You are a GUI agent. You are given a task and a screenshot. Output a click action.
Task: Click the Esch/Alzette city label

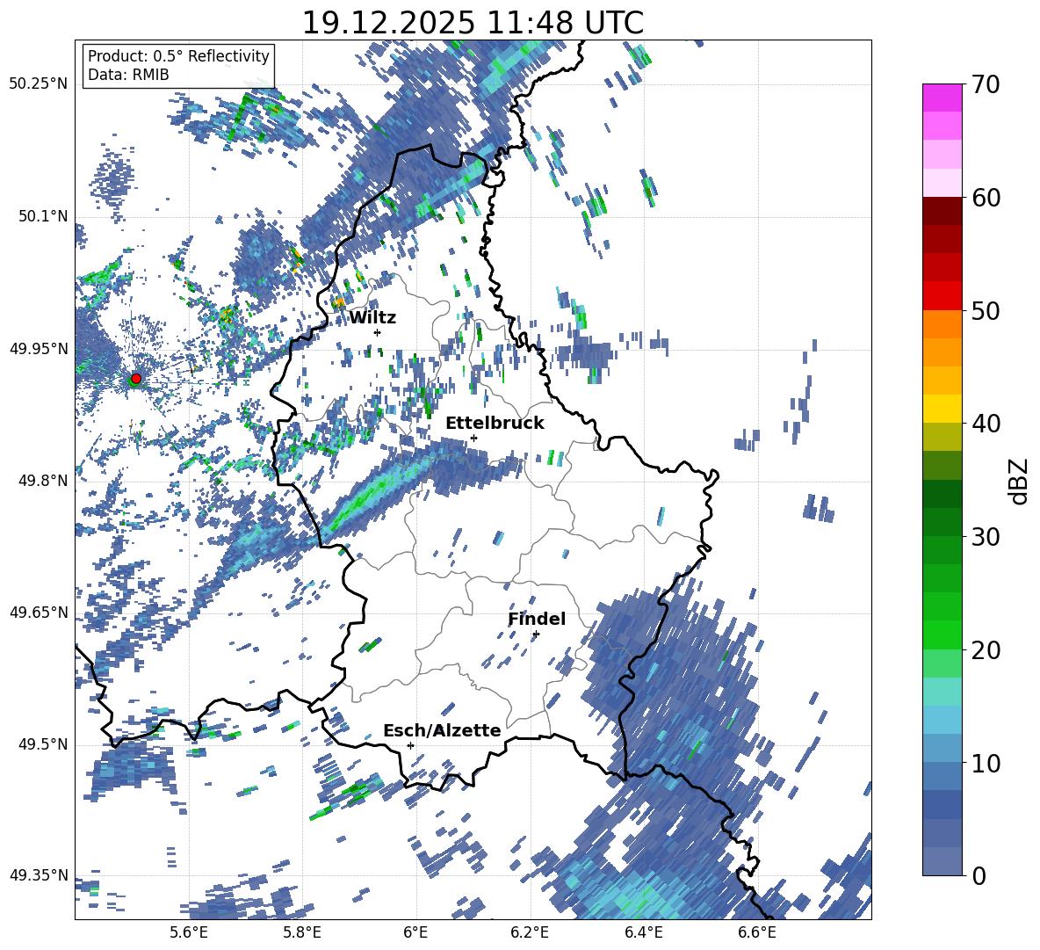coord(442,730)
